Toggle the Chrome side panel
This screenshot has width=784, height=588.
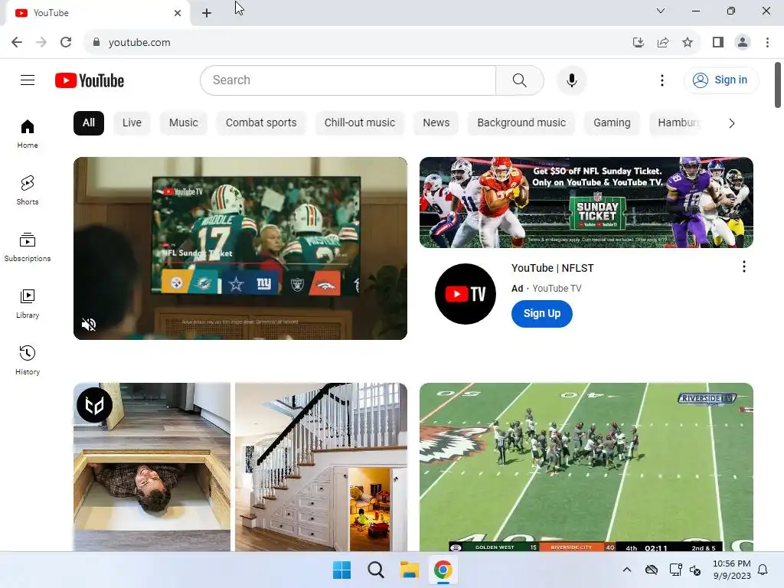tap(718, 42)
